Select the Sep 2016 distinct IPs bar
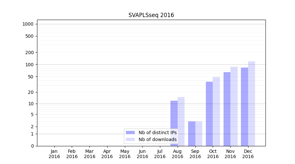The width and height of the screenshot is (295, 164). 192,134
